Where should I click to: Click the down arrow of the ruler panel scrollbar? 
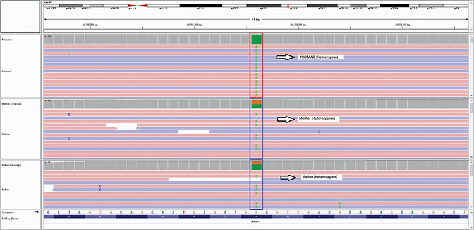(x=471, y=30)
